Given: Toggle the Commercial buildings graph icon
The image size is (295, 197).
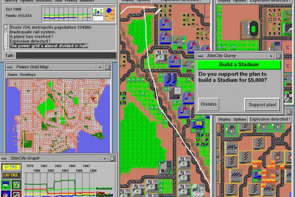Looking at the screenshot, I should click(6, 194).
